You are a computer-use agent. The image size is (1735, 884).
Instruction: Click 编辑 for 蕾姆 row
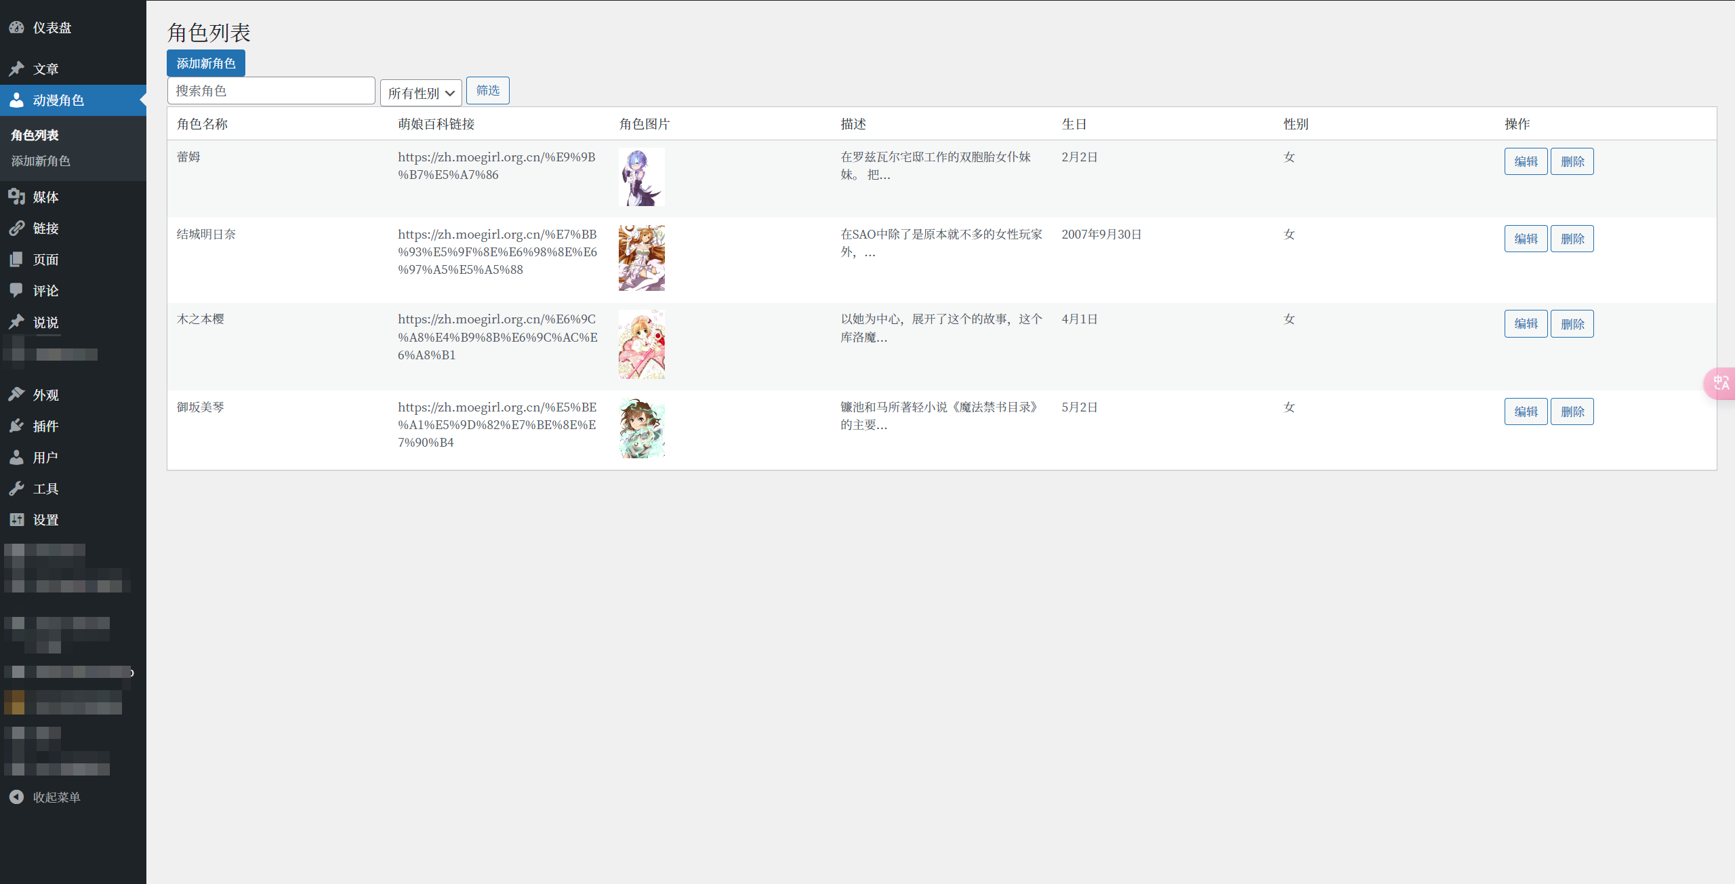(1526, 161)
